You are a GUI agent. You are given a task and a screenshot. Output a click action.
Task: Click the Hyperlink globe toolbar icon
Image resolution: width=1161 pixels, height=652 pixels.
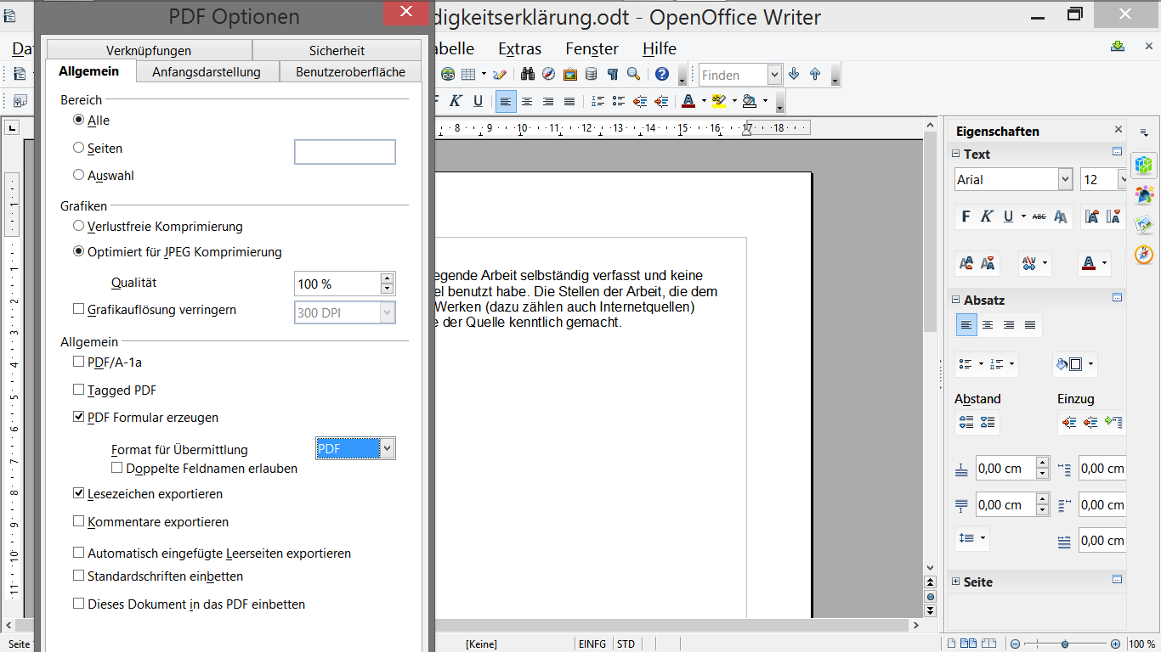pyautogui.click(x=448, y=75)
